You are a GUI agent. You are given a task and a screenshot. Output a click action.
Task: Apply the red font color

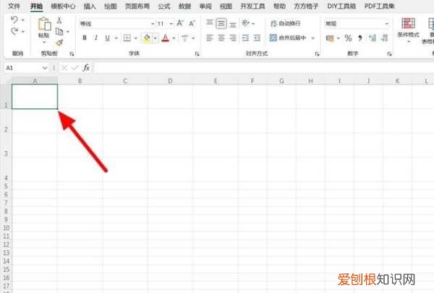[x=165, y=38]
